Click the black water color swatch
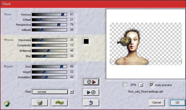Screen dimensions: 186x110 pyautogui.click(x=86, y=41)
